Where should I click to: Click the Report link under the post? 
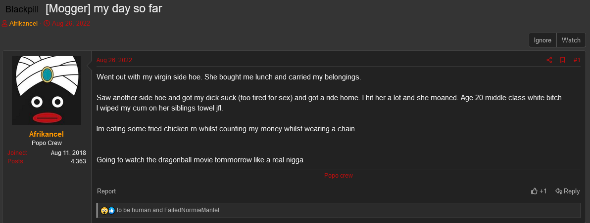pyautogui.click(x=106, y=191)
